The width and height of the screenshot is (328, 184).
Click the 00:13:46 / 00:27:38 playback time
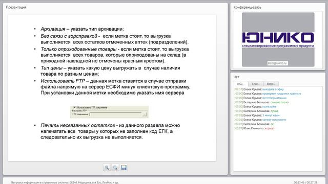coord(305,182)
